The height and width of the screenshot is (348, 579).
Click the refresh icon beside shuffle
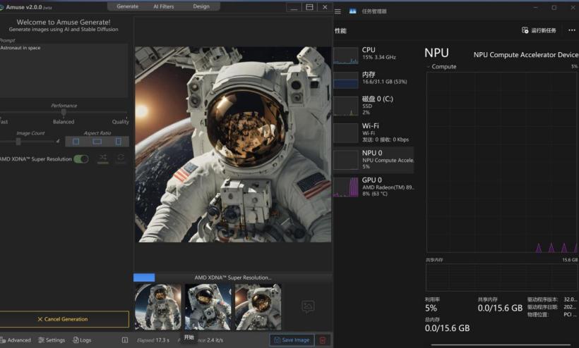121,158
